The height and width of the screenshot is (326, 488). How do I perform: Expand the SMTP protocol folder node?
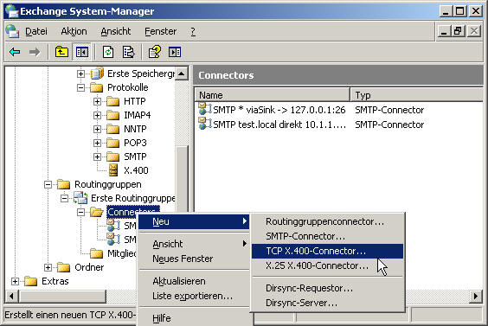coord(97,157)
